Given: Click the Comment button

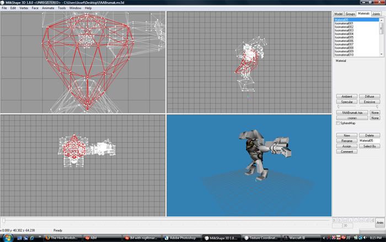Looking at the screenshot, I should pyautogui.click(x=347, y=152).
